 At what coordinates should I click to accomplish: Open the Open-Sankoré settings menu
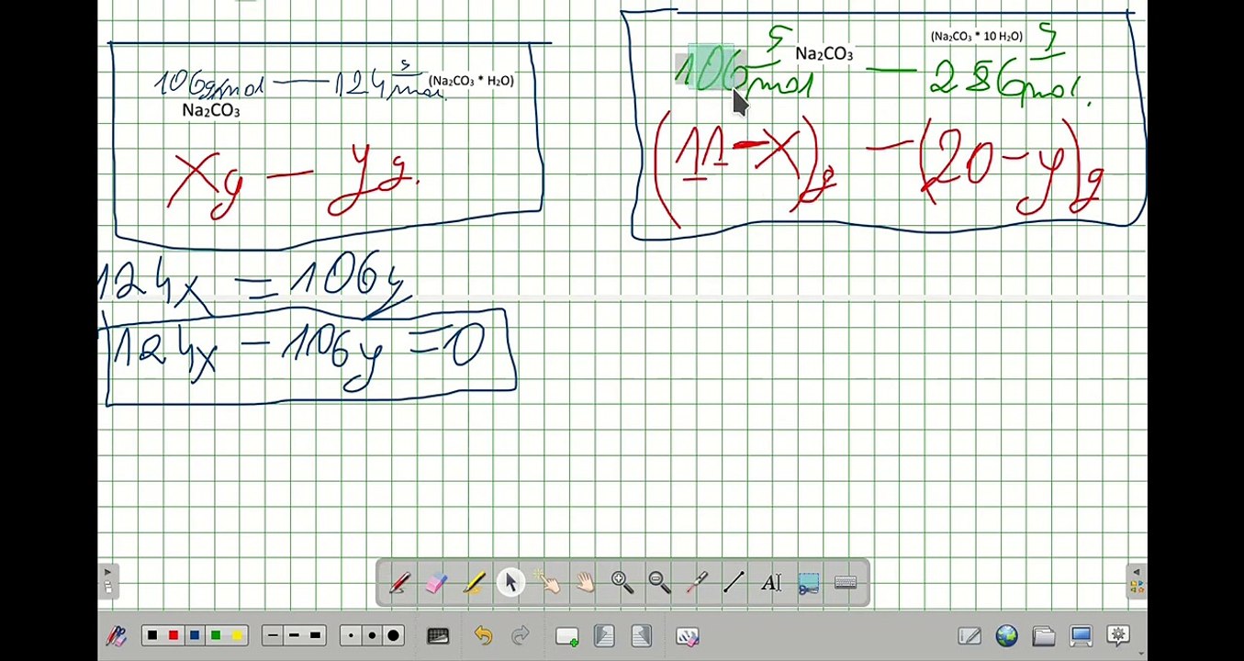coord(1117,635)
